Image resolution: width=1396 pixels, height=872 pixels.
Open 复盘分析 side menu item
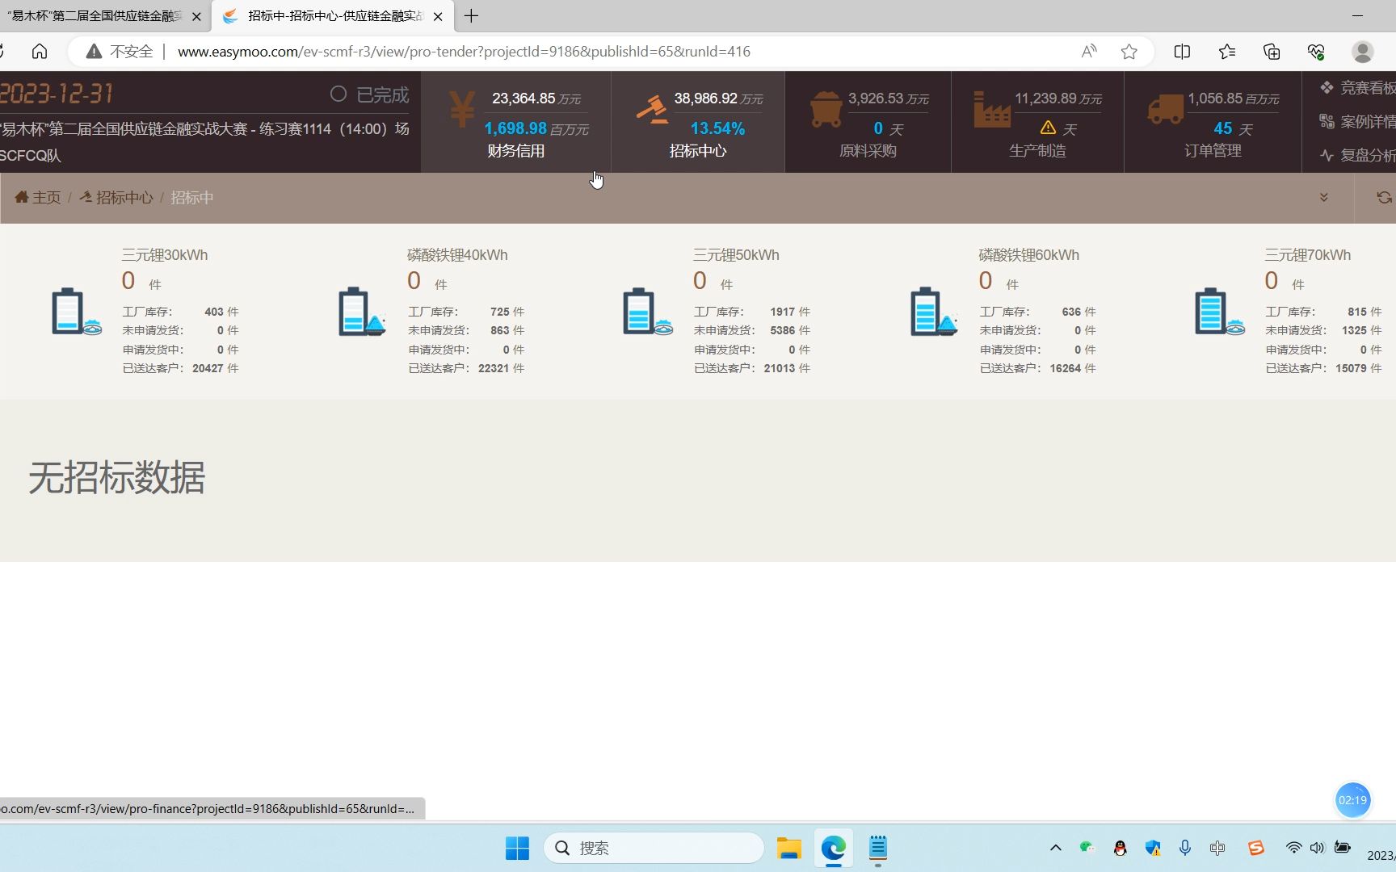[x=1358, y=155]
